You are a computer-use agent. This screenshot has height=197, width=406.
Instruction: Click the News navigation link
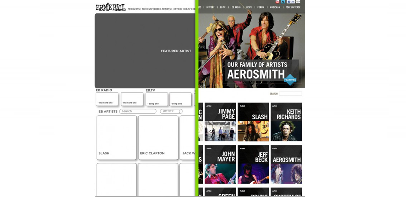(249, 8)
